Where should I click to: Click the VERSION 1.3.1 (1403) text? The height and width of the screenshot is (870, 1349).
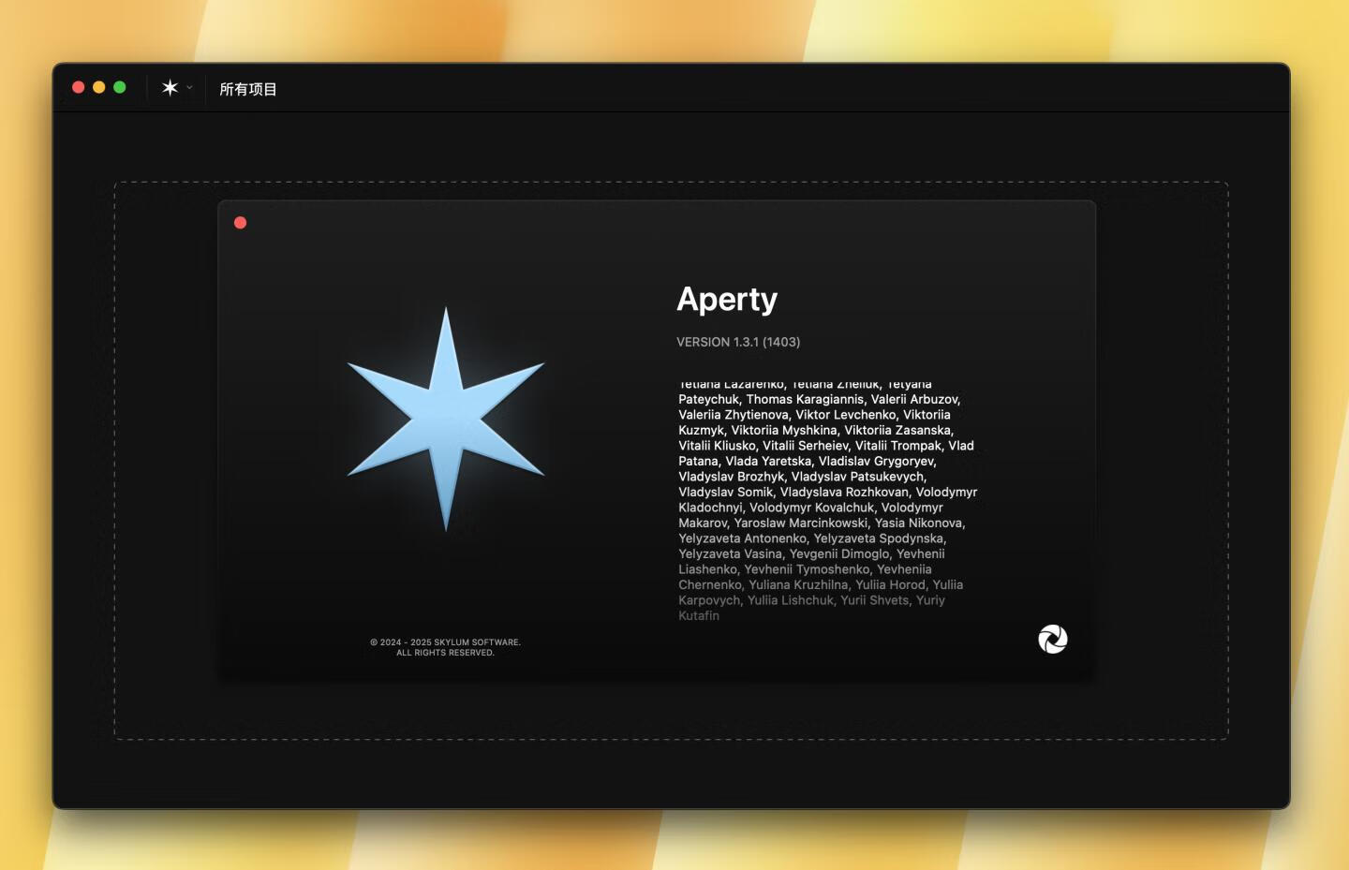coord(738,342)
